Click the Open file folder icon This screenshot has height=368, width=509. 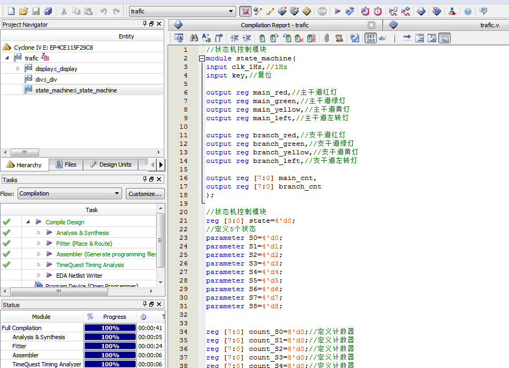click(23, 11)
